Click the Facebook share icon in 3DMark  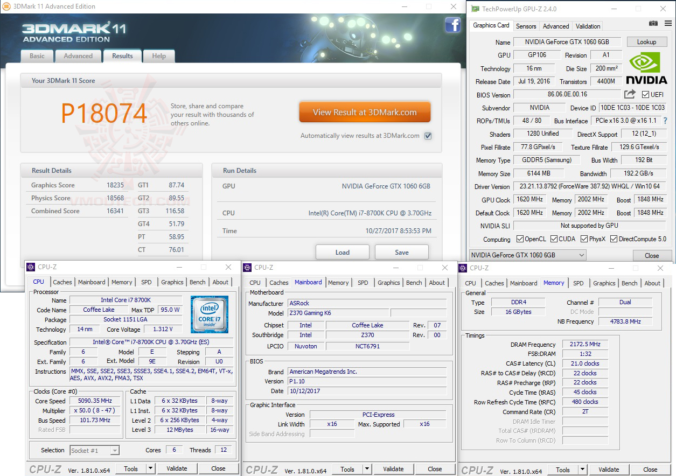453,25
